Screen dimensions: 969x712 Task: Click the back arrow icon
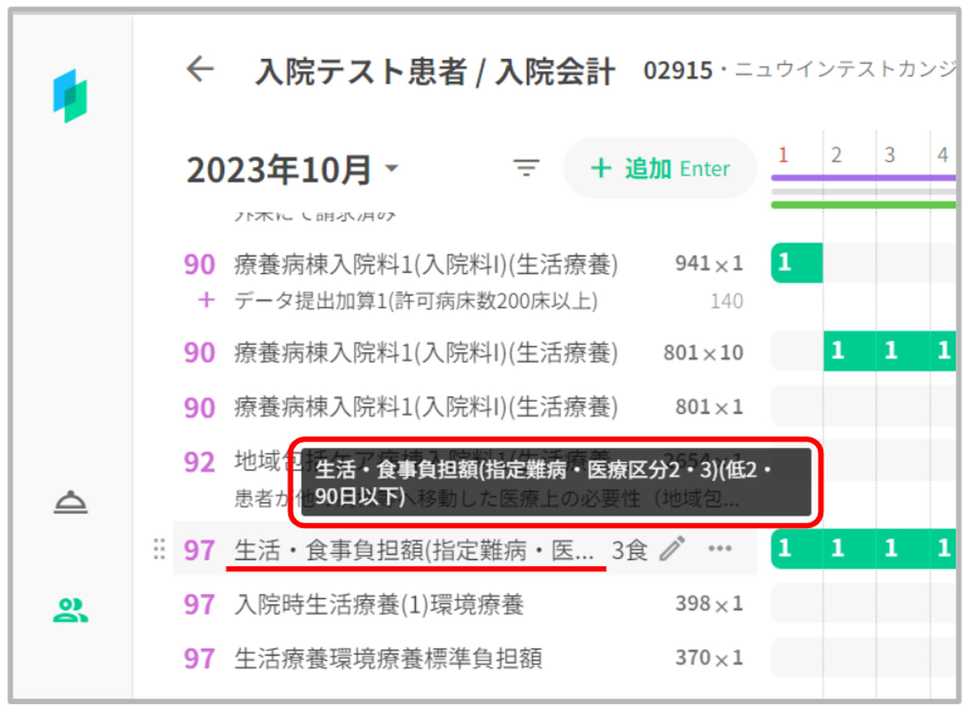coord(200,69)
